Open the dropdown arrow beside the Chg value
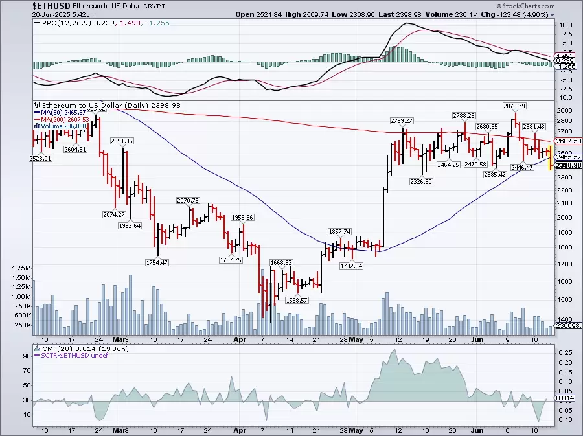This screenshot has height=436, width=583. (x=552, y=15)
